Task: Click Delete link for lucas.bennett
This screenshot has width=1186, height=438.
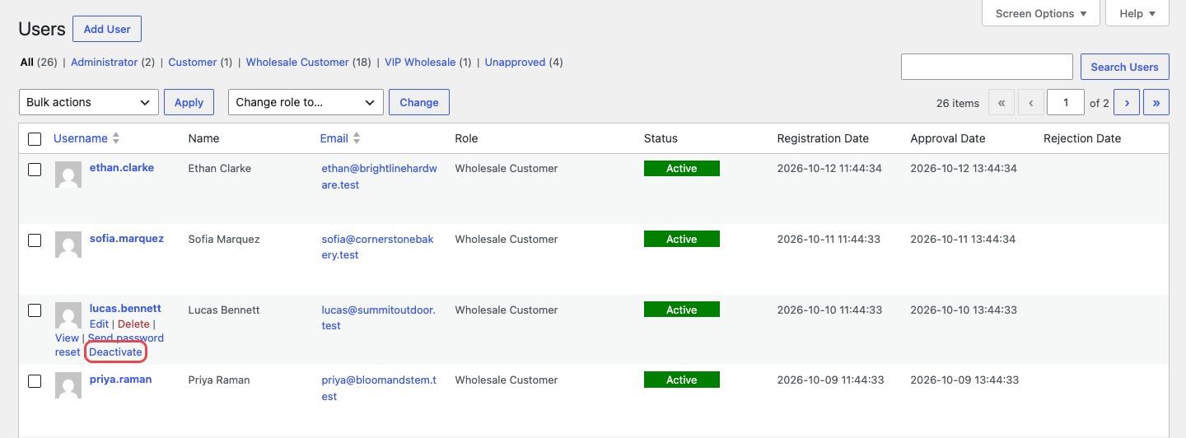Action: (x=133, y=324)
